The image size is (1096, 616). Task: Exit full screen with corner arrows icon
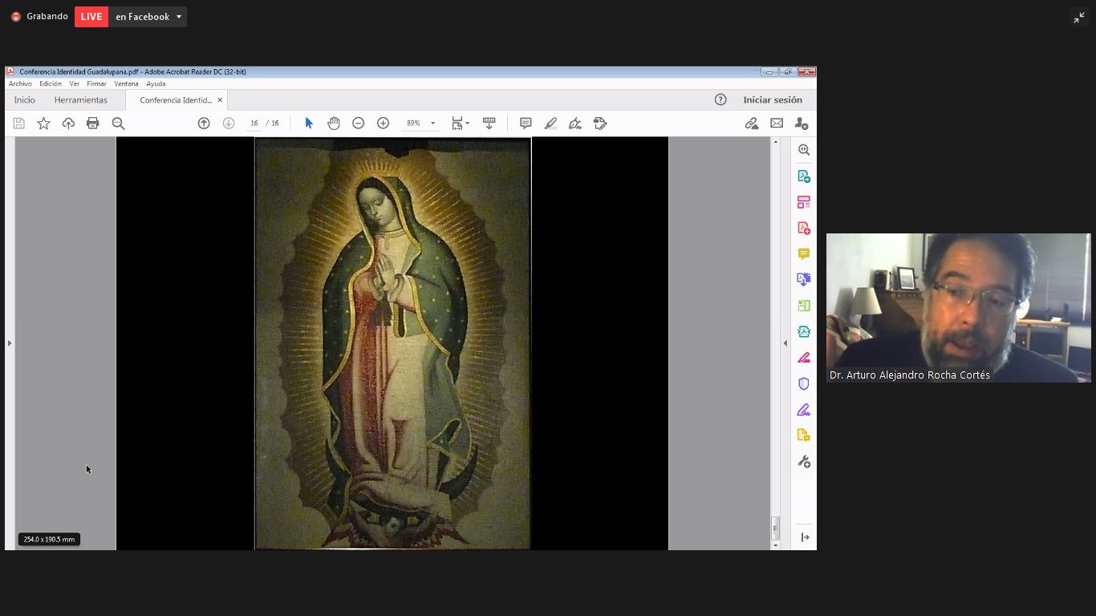click(x=1079, y=18)
